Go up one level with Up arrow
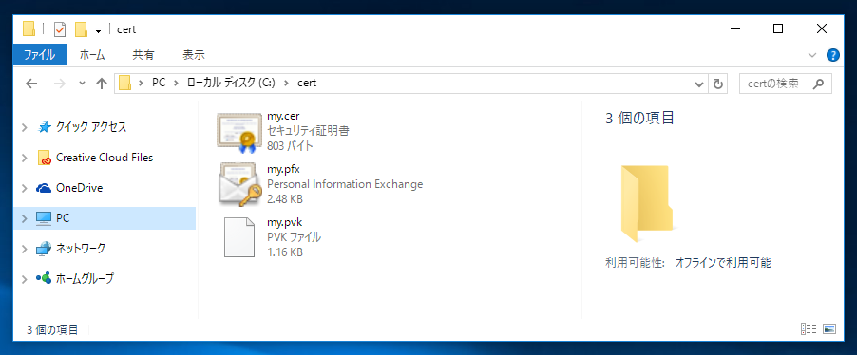The height and width of the screenshot is (355, 857). 101,84
